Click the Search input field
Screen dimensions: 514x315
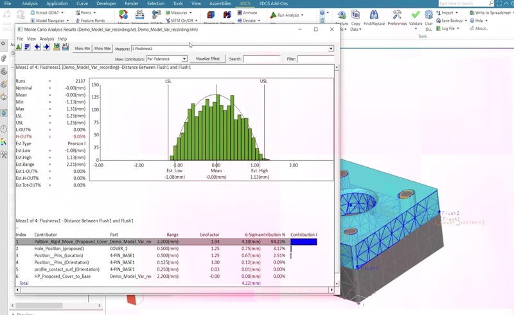[261, 59]
